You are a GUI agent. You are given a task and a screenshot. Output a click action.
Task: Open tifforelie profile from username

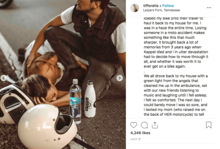click(x=151, y=6)
